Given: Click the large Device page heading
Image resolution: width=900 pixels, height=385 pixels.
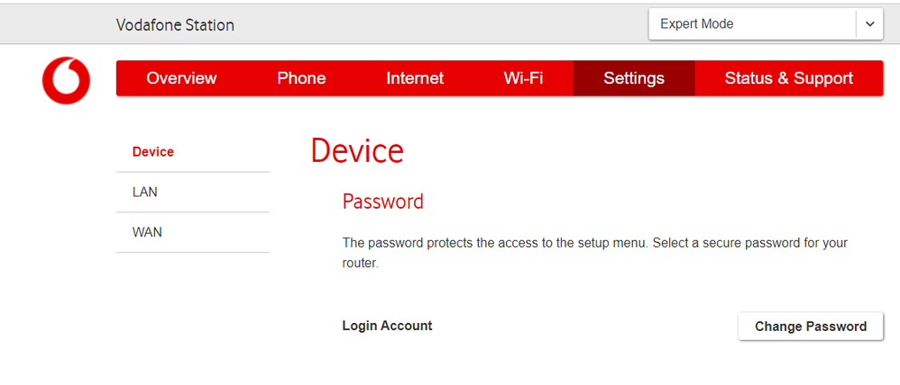Looking at the screenshot, I should click(x=357, y=151).
